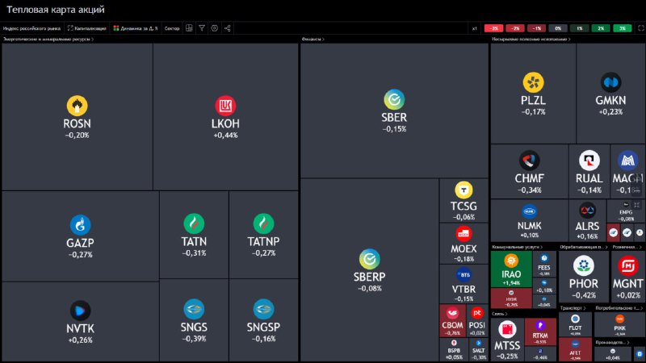This screenshot has width=646, height=363.
Task: Click the Tatneft logo on TATNP
Action: (264, 224)
